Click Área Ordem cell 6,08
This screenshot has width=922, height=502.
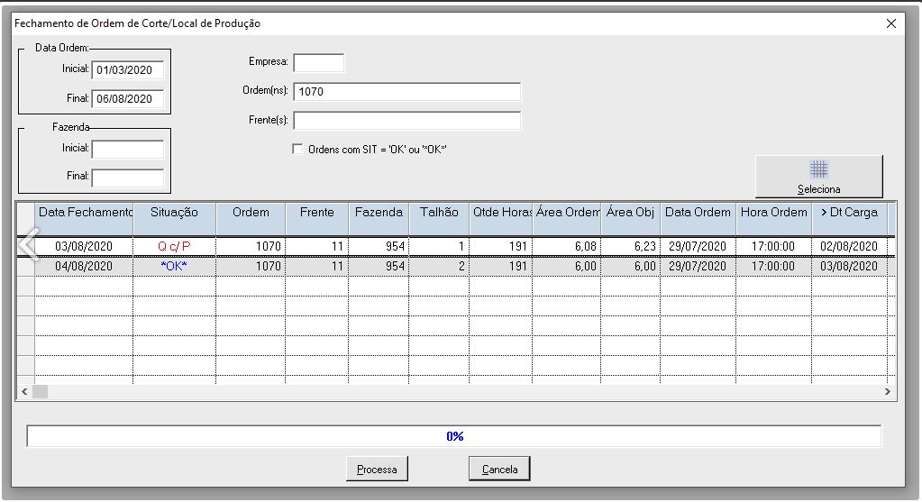(x=567, y=246)
